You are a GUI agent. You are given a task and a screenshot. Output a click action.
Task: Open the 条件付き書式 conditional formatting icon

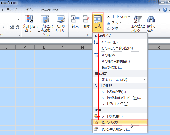coord(29,19)
